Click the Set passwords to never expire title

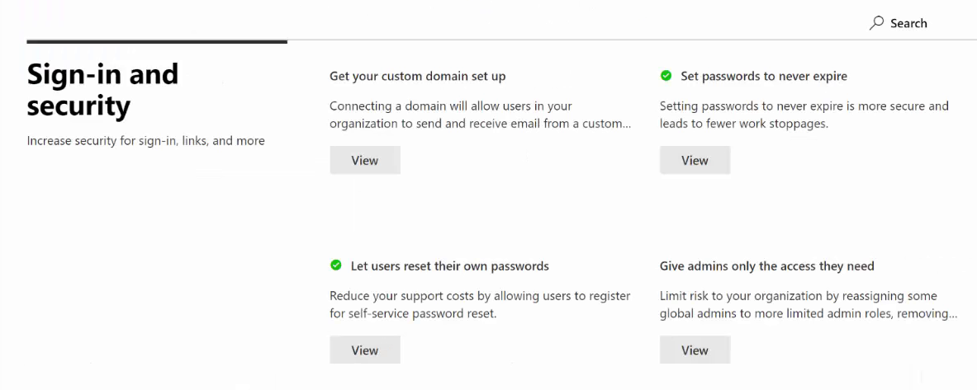(x=763, y=77)
